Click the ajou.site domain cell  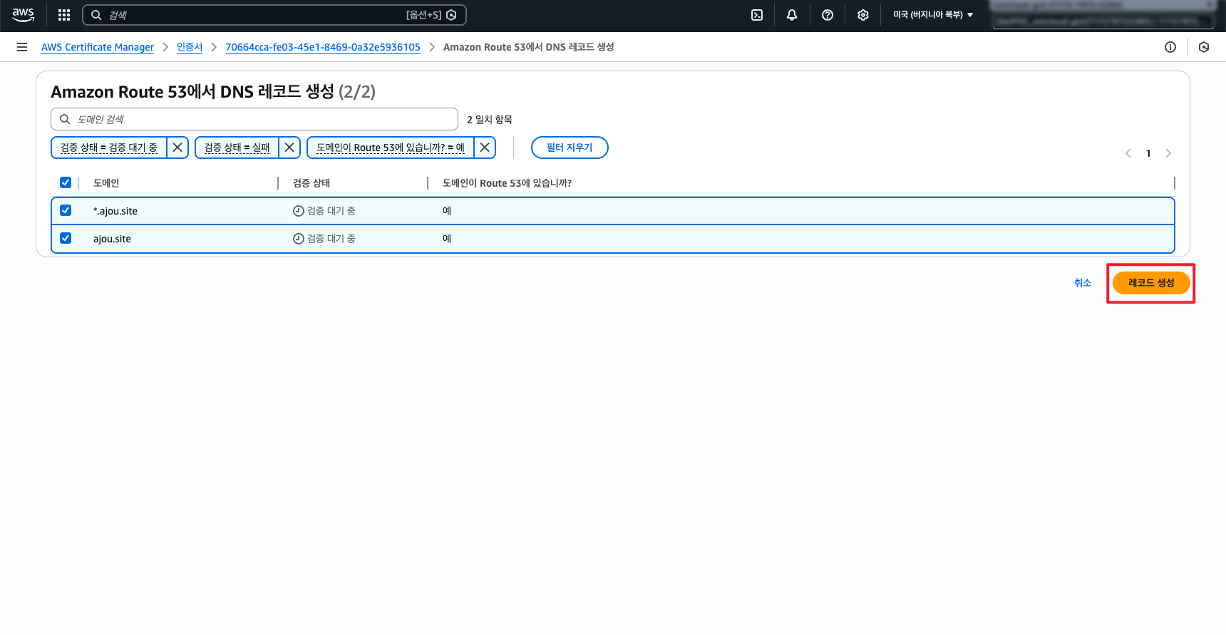pos(112,239)
